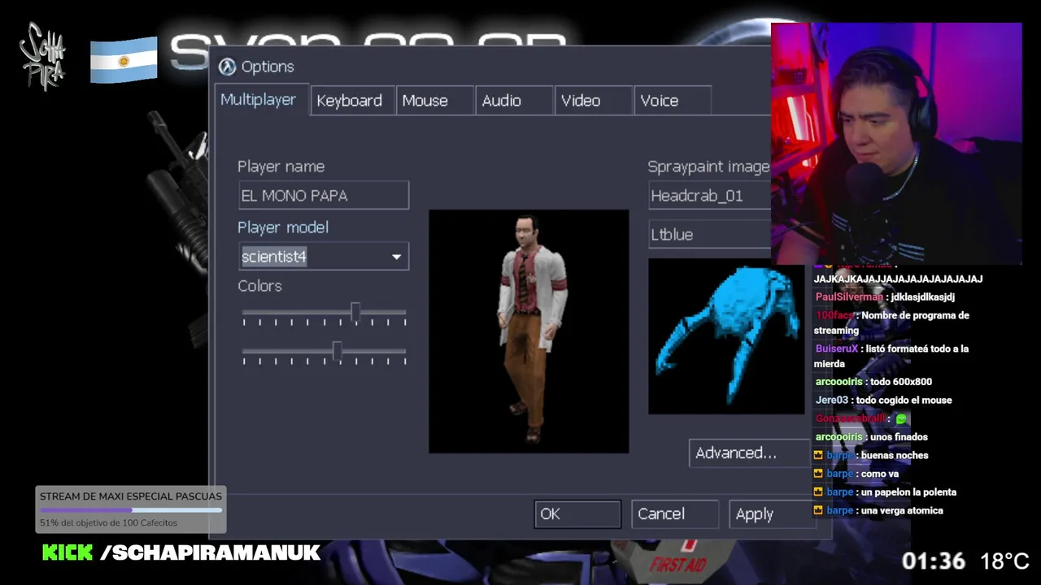Click barpe's crown badge beside 'una verga atomica'
Image resolution: width=1041 pixels, height=585 pixels.
click(x=819, y=511)
